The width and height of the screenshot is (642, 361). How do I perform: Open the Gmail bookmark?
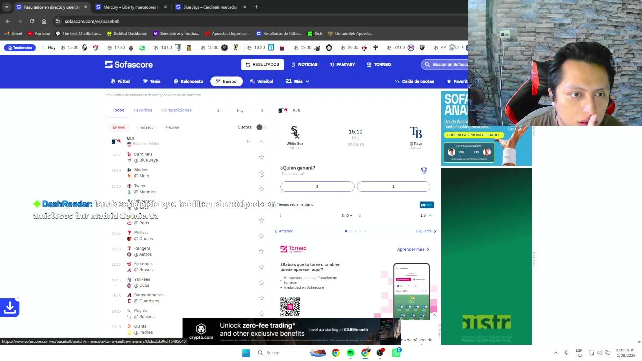[13, 34]
